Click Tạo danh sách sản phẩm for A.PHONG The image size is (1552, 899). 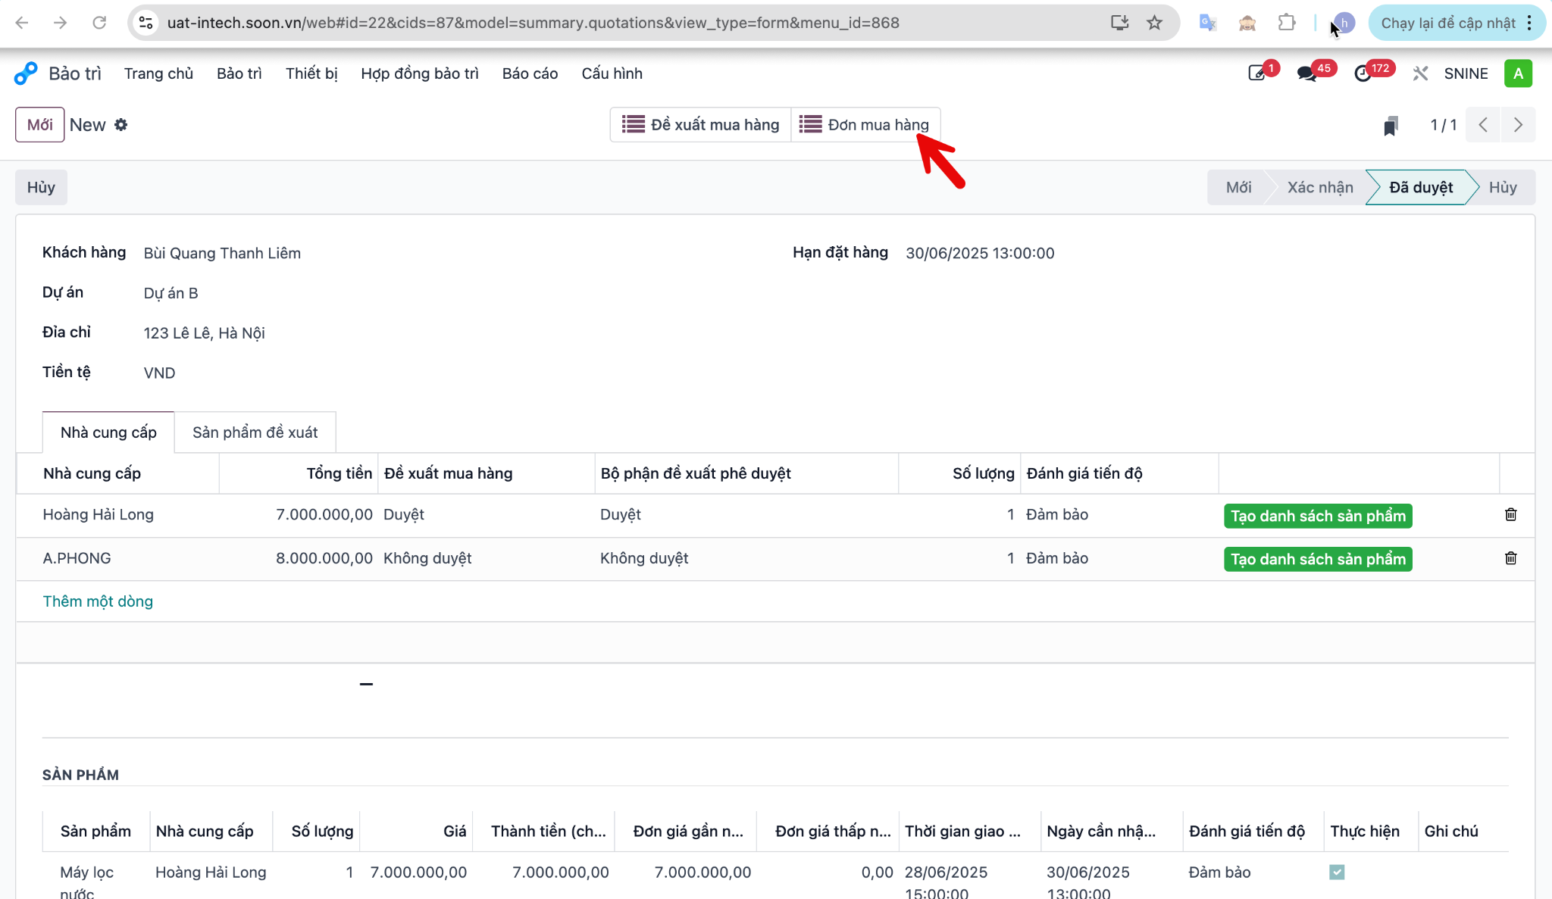1318,559
